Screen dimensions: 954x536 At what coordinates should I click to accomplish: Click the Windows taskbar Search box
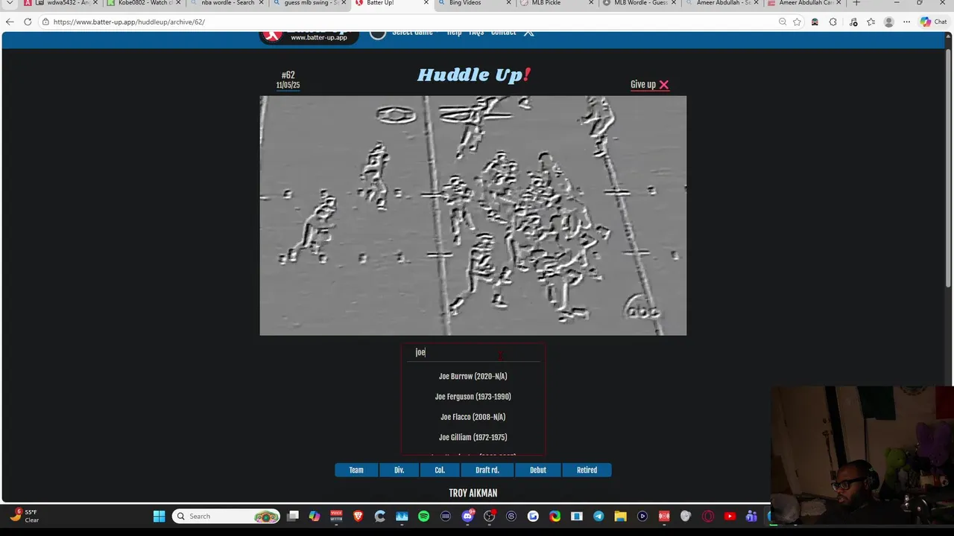pyautogui.click(x=226, y=516)
